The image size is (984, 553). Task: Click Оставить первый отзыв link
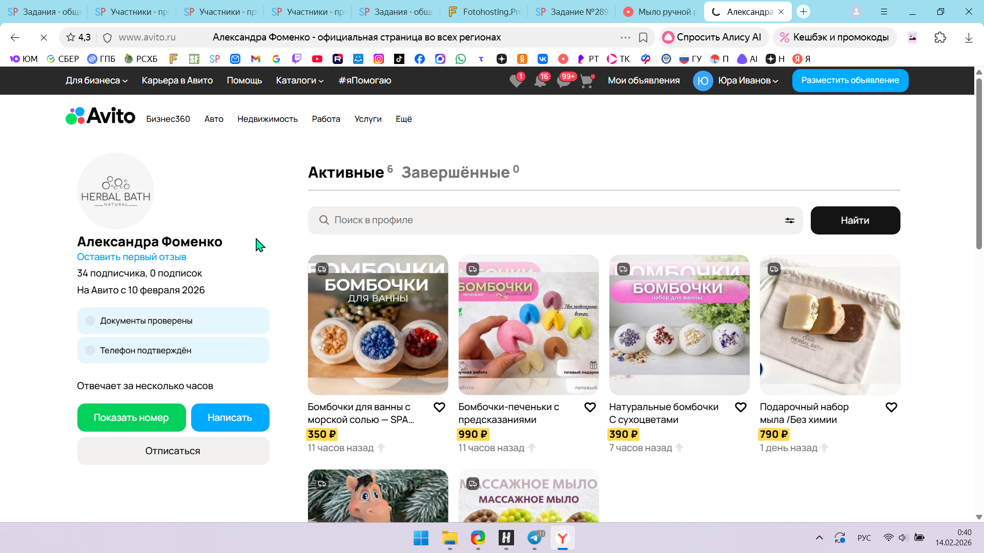click(131, 257)
